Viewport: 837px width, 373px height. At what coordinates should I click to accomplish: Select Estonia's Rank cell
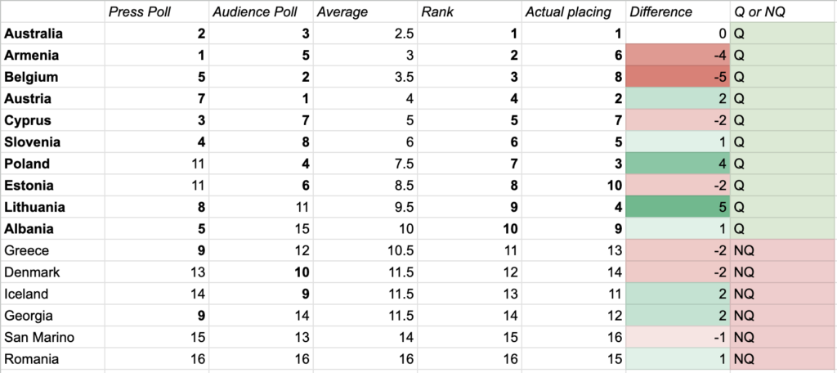[x=468, y=185]
